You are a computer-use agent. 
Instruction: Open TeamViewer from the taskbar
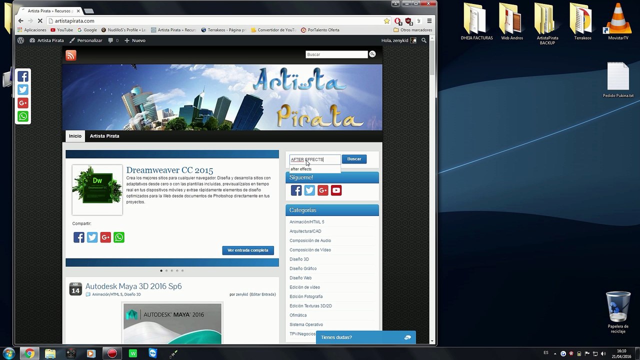coord(153,353)
